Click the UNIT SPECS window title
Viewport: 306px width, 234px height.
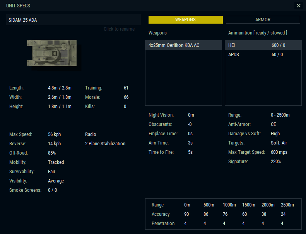pos(18,6)
